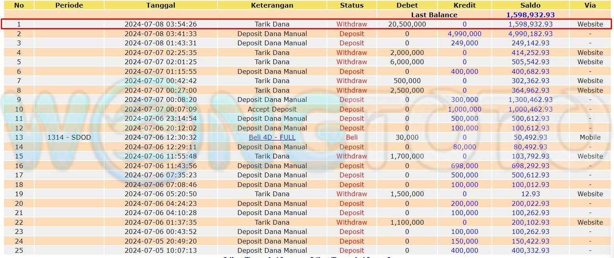Select the "Kredit" column header
Viewport: 614px width, 258px height.
(464, 5)
